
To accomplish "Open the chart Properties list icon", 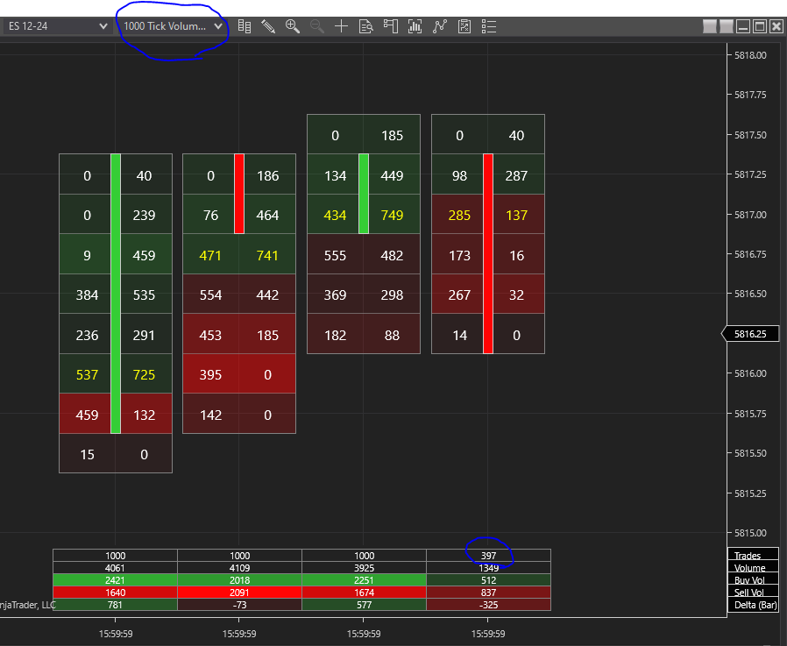I will [489, 26].
